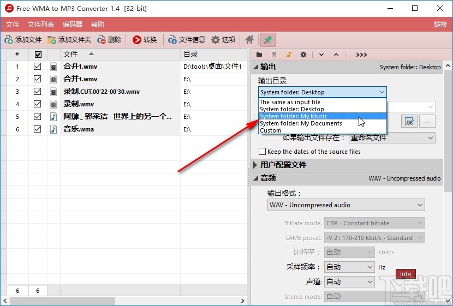This screenshot has width=453, height=306.
Task: Click the music icon of row 5 file
Action: point(53,117)
